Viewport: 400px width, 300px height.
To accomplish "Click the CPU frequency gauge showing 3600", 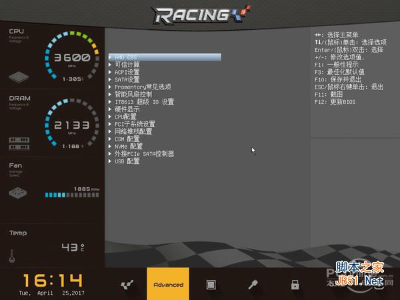I will 72,55.
